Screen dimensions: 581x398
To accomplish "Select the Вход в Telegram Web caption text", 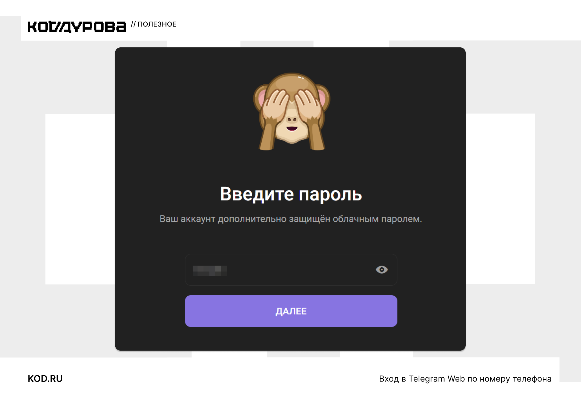I will [x=465, y=379].
